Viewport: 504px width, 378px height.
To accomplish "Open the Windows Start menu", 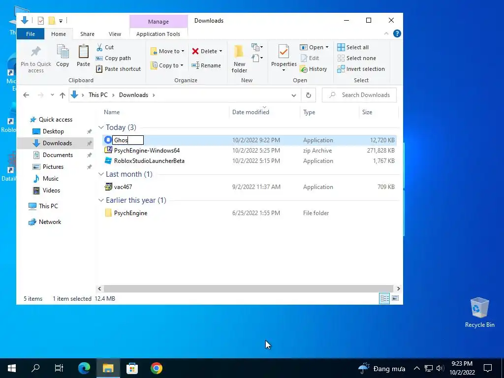I will point(12,368).
